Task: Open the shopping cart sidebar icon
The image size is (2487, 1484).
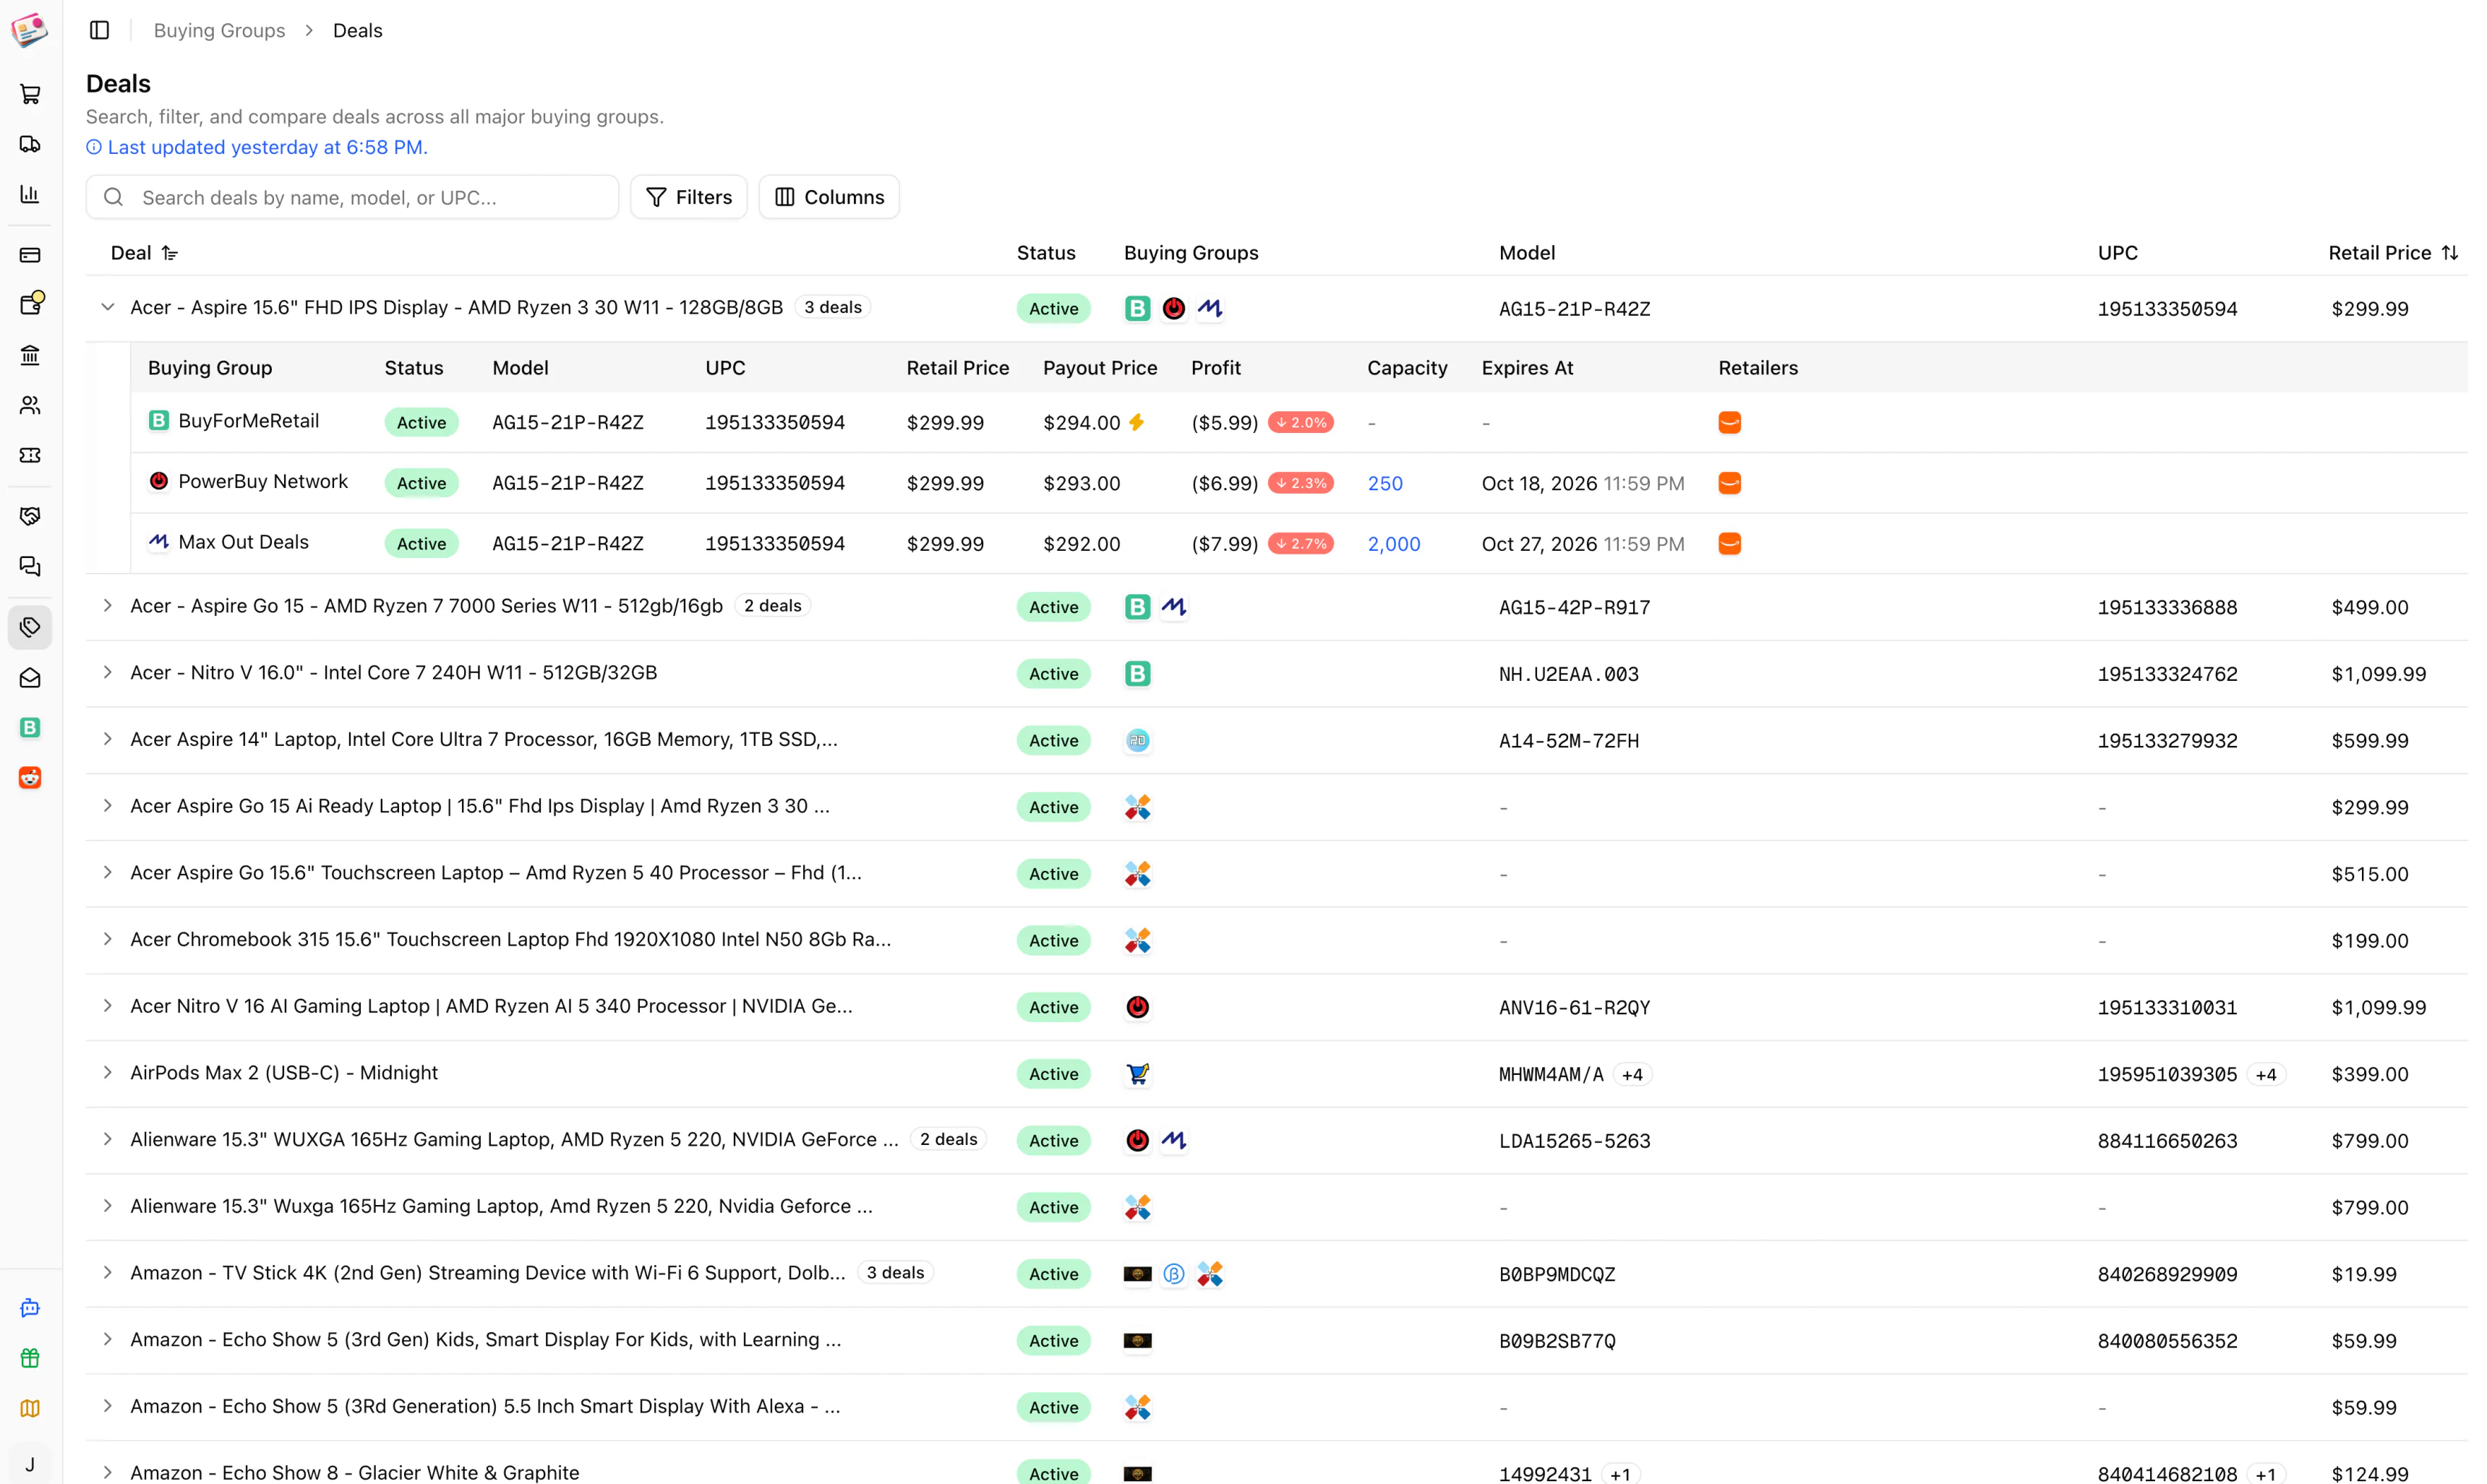Action: 30,94
